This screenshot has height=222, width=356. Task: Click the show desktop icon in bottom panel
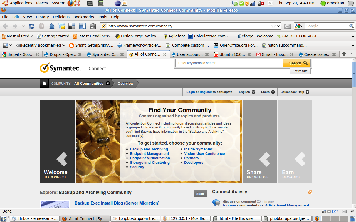3,219
